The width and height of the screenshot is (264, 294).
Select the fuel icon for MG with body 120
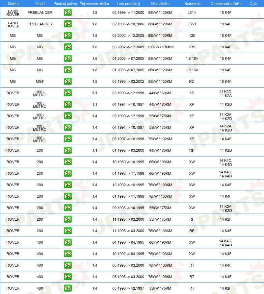click(68, 35)
